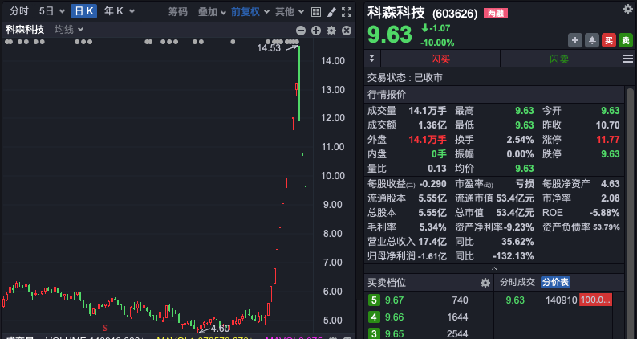Switch to the 分时 intraday tab
Viewport: 637px width, 339px height.
[x=19, y=11]
